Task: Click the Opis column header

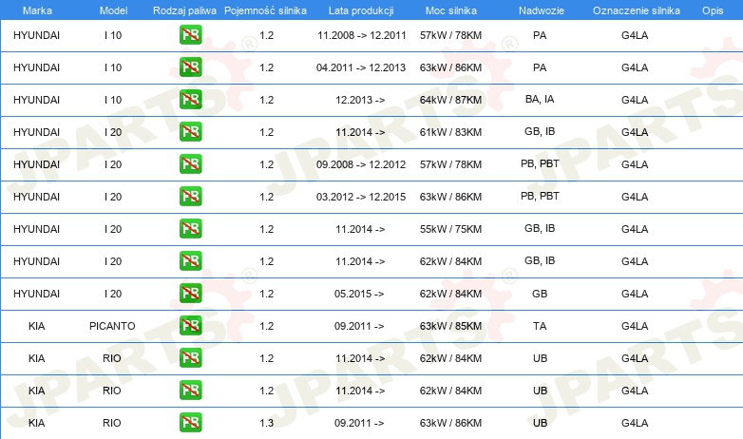Action: (713, 10)
